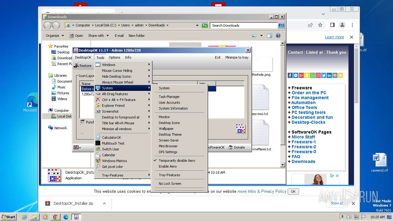Click the Instagram icon on webpage
The image size is (393, 221).
(318, 75)
